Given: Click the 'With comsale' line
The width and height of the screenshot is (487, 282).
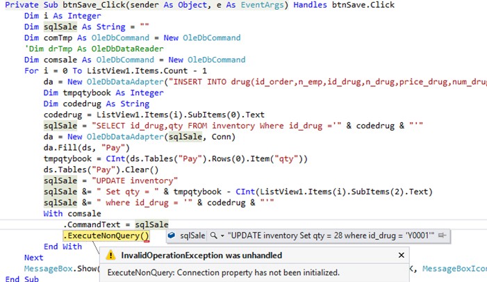Looking at the screenshot, I should (72, 214).
